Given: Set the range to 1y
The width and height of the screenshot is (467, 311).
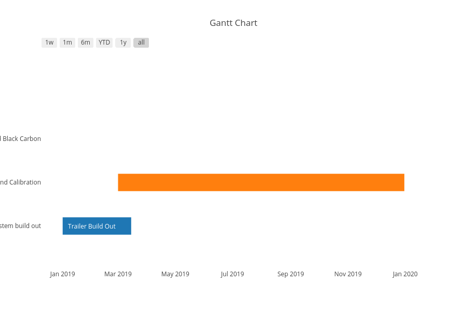Looking at the screenshot, I should point(123,43).
